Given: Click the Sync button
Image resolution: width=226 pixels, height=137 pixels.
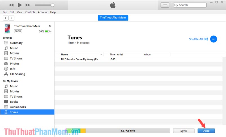Looking at the screenshot, I should pyautogui.click(x=184, y=131).
